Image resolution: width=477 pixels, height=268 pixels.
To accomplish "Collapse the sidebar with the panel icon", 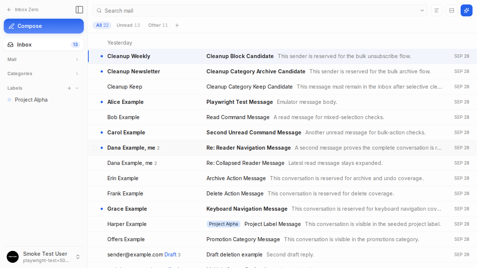I will click(79, 10).
